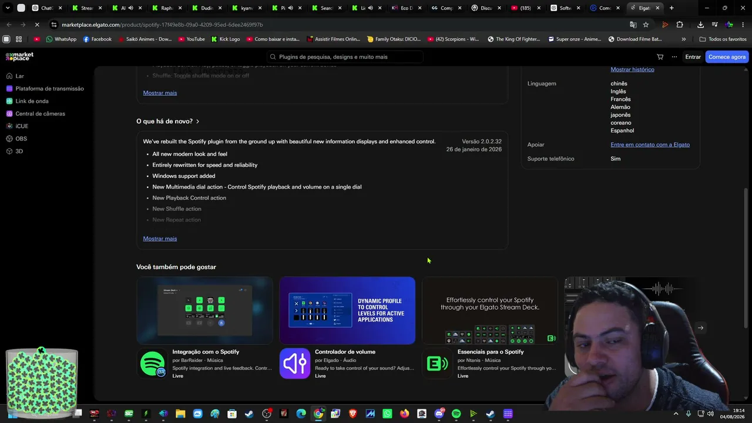Stop loading the page

click(x=36, y=25)
